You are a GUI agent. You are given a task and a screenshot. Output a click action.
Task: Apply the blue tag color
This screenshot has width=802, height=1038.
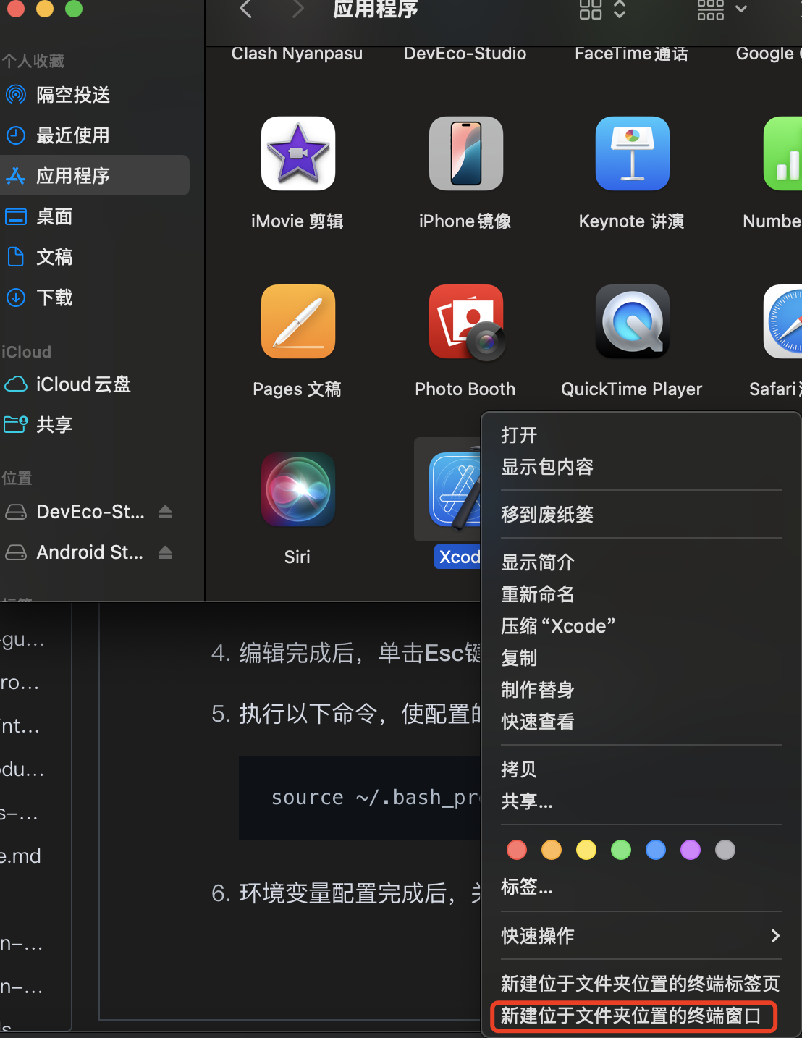pyautogui.click(x=656, y=850)
